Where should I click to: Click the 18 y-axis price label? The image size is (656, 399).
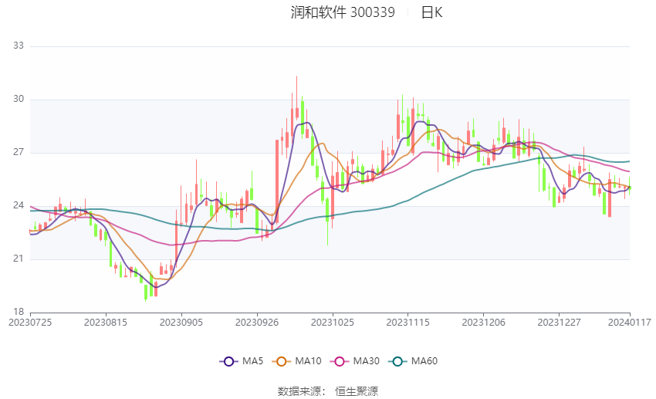(x=19, y=312)
